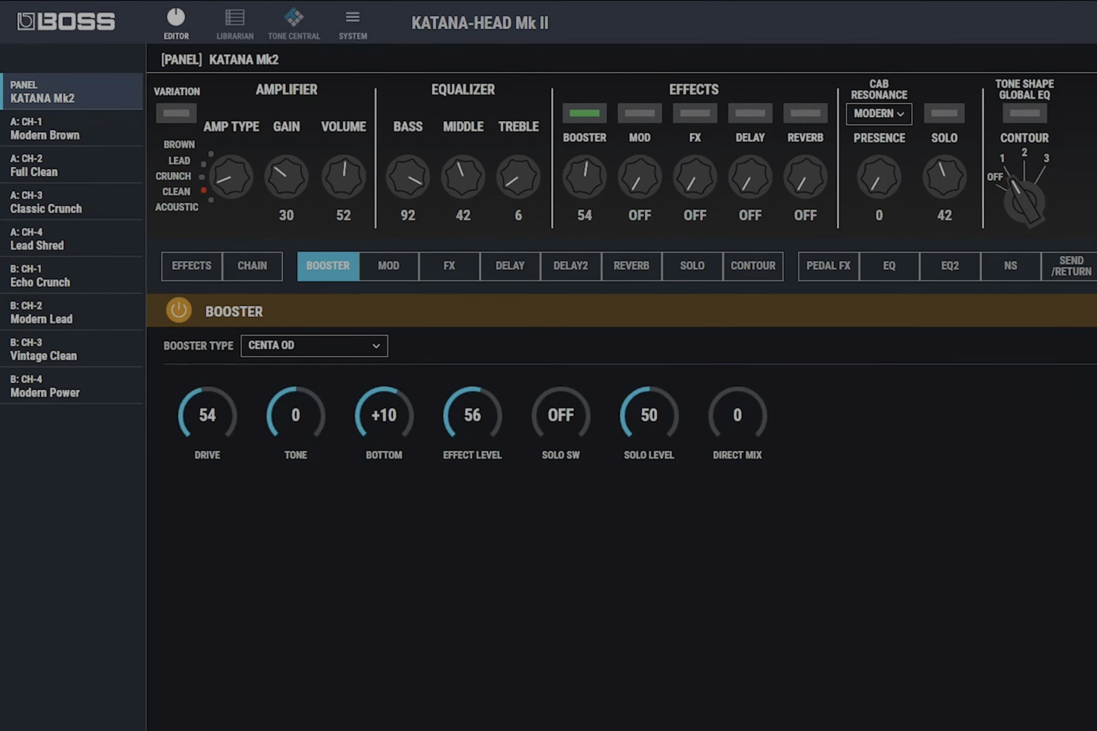Select B: CH-3 Vintage Clean preset
Viewport: 1097px width, 731px height.
(x=71, y=349)
